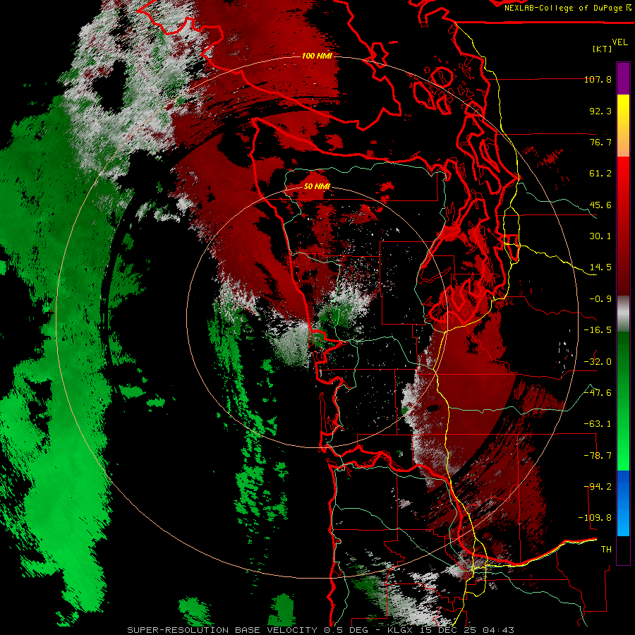Pick the purple segment of the velocity color bar
The width and height of the screenshot is (635, 635).
(623, 79)
